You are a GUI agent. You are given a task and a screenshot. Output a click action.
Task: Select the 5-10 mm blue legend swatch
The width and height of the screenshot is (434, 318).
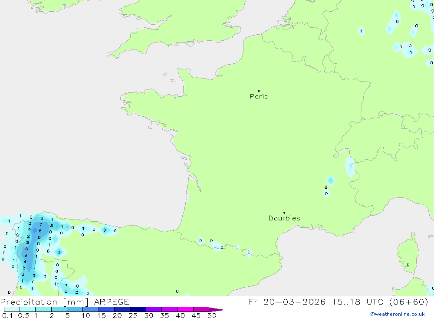point(75,309)
